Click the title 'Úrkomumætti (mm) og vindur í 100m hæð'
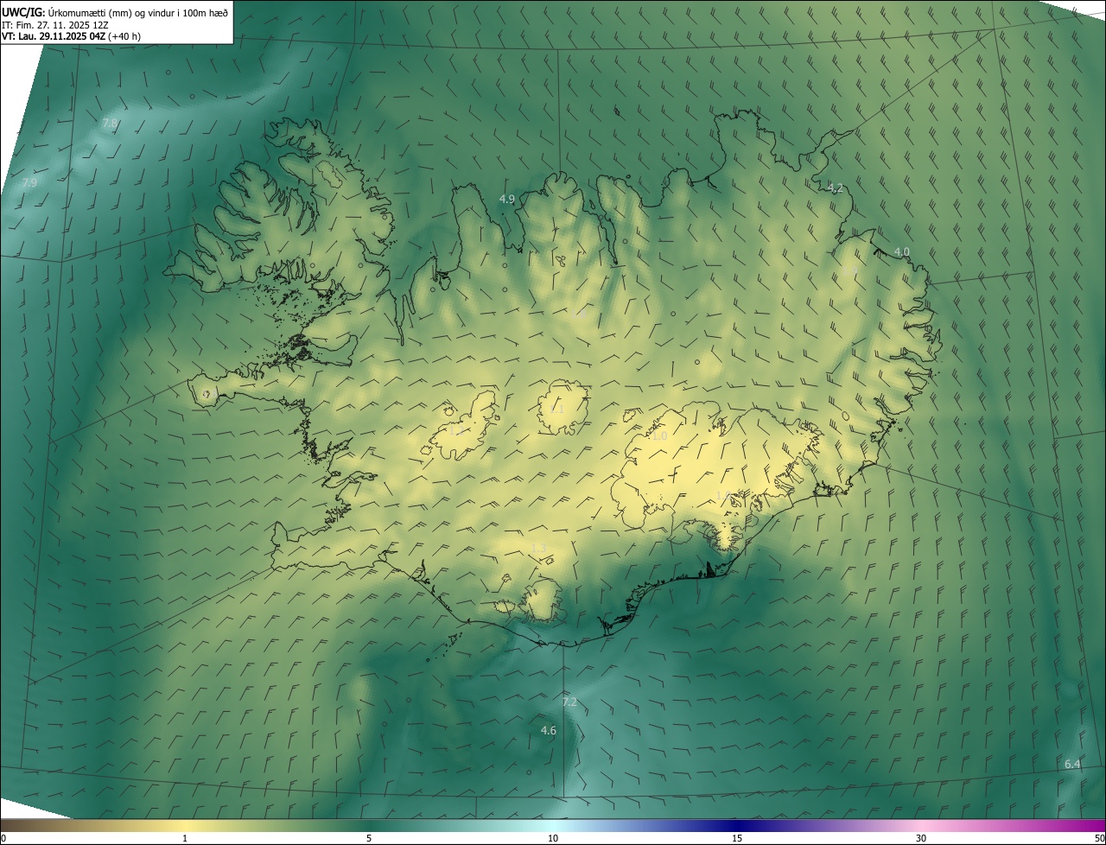The image size is (1106, 845). (138, 12)
